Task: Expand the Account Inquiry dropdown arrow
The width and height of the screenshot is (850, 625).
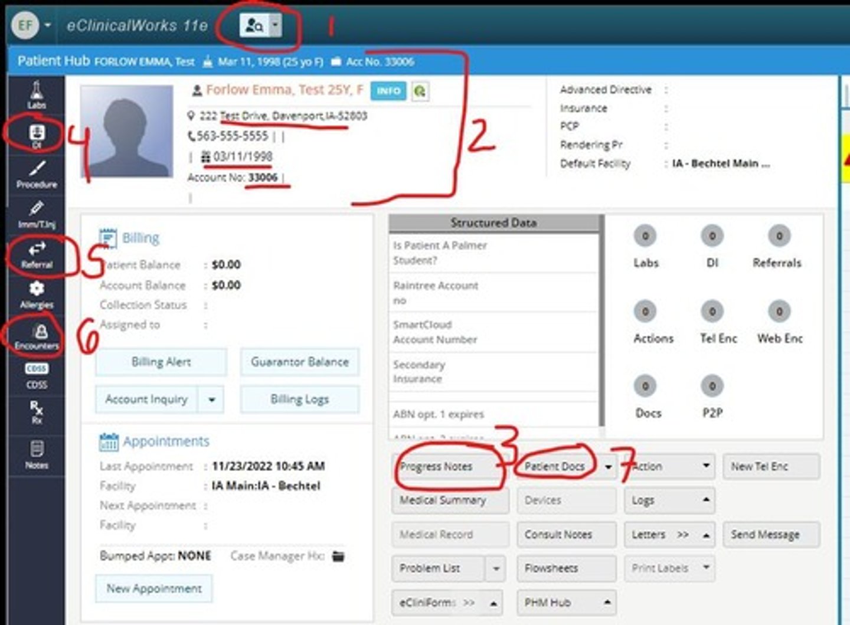Action: click(x=211, y=400)
